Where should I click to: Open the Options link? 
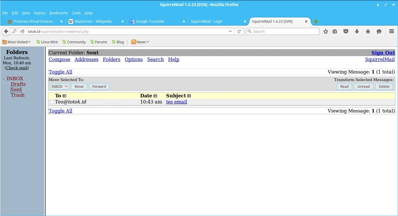134,59
